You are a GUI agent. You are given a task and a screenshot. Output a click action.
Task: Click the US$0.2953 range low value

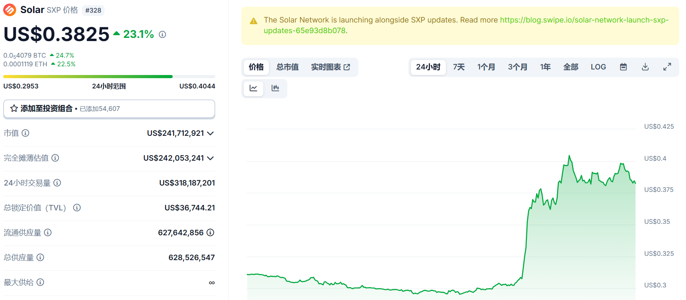[21, 86]
